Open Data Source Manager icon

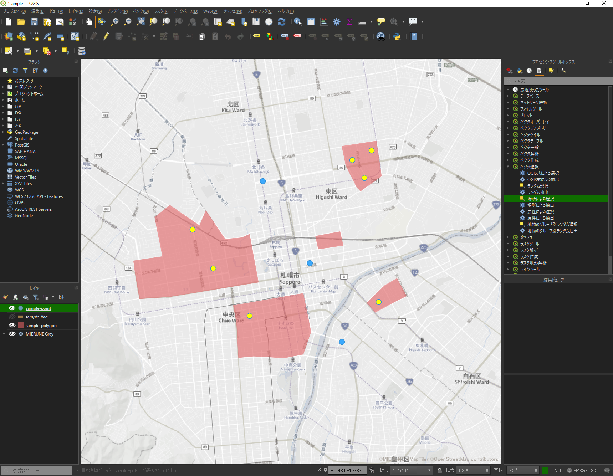(x=9, y=36)
